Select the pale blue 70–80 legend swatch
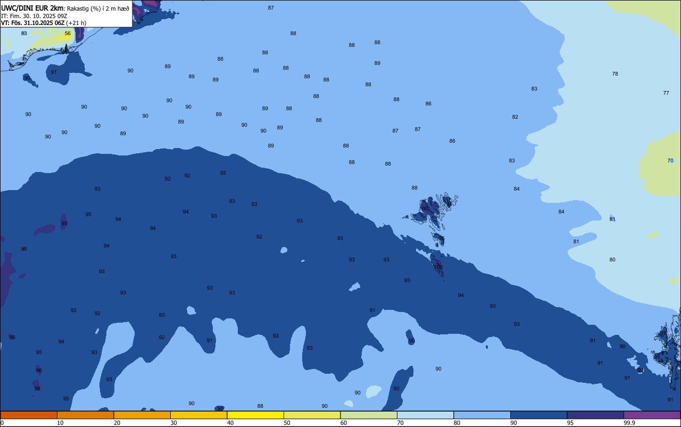Screen dimensions: 681x427 point(425,415)
